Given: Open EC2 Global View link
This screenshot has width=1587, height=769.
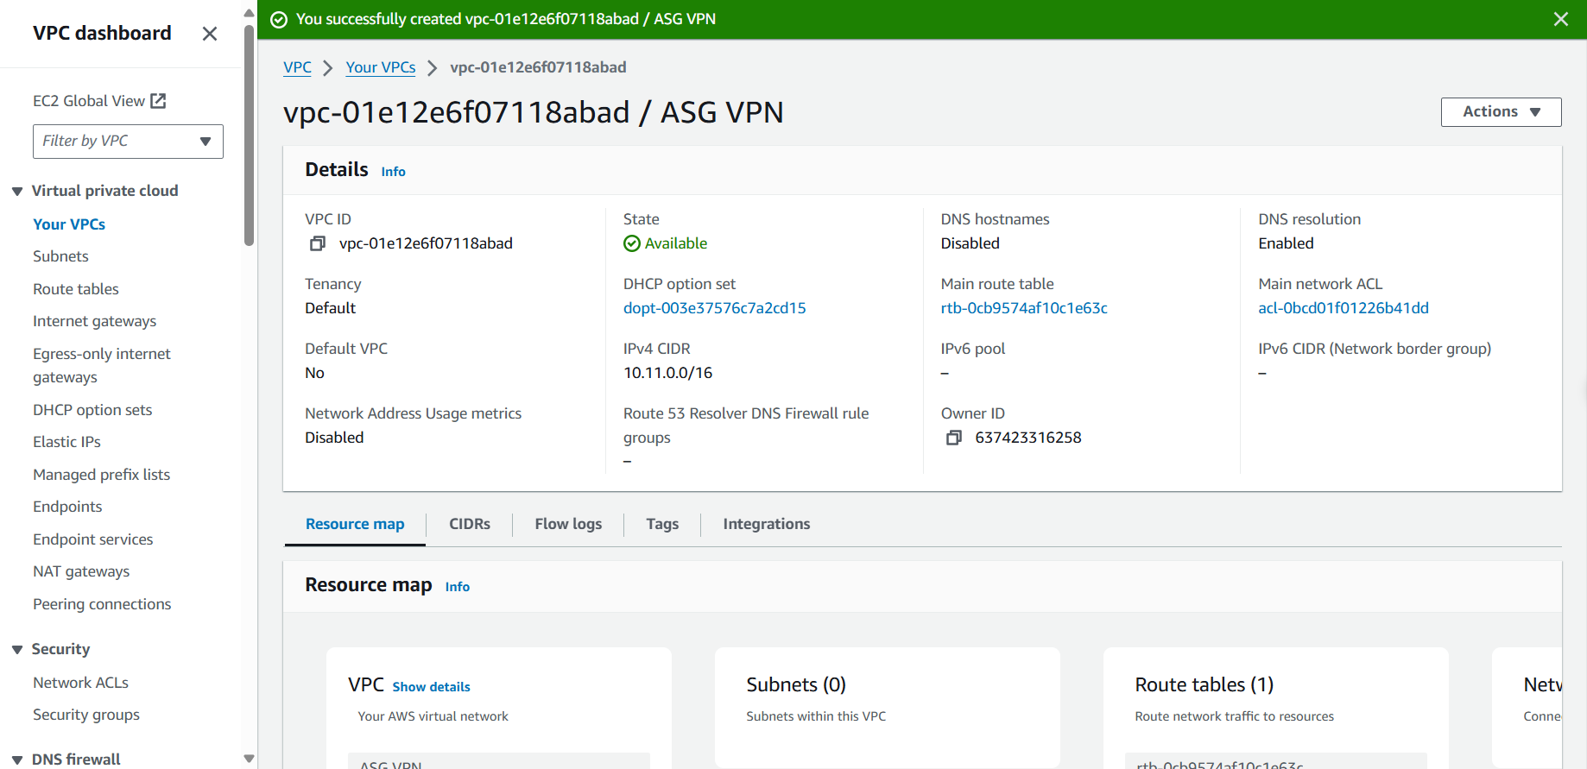Looking at the screenshot, I should 89,101.
